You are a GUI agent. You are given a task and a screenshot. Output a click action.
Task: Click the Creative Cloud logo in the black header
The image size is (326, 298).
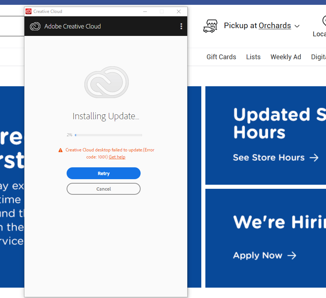[x=35, y=26]
